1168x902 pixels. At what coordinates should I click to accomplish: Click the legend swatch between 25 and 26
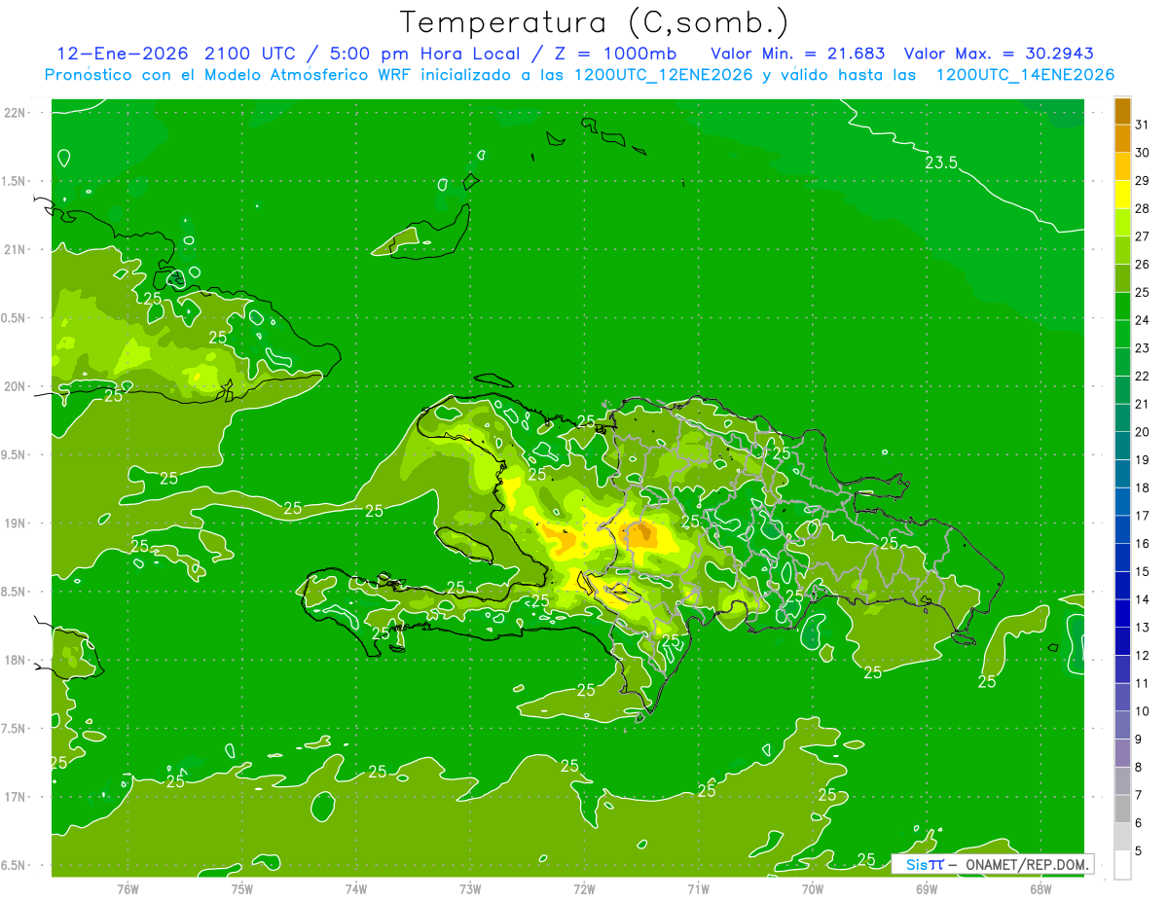pyautogui.click(x=1122, y=278)
